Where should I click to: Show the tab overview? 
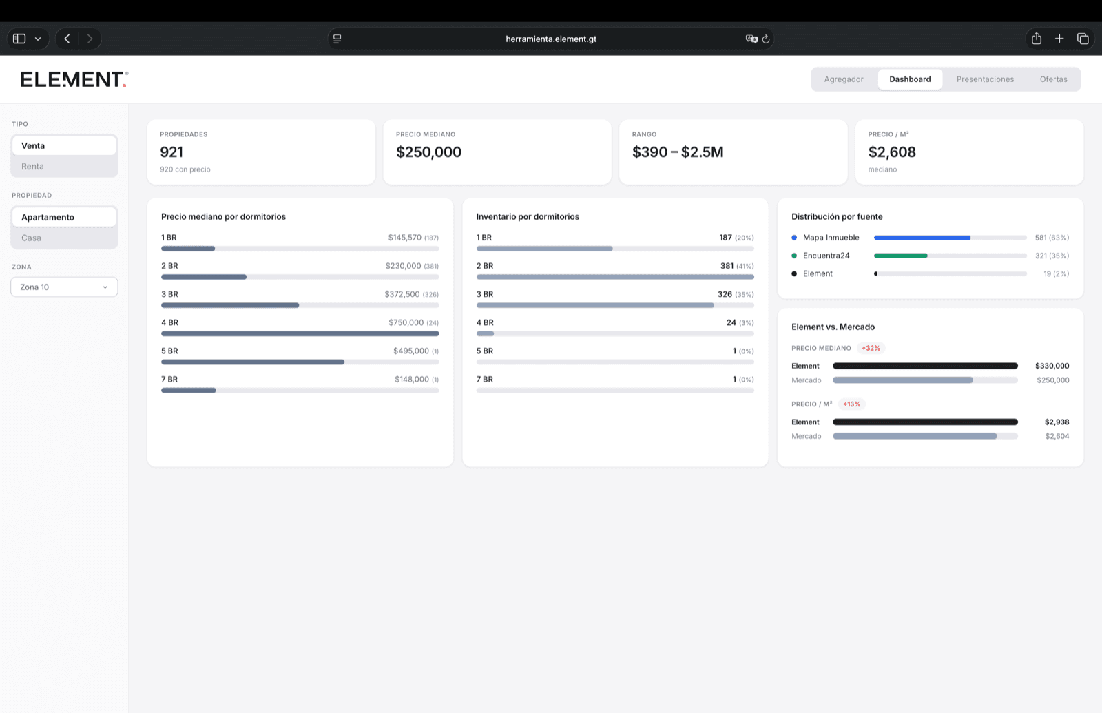coord(1083,39)
